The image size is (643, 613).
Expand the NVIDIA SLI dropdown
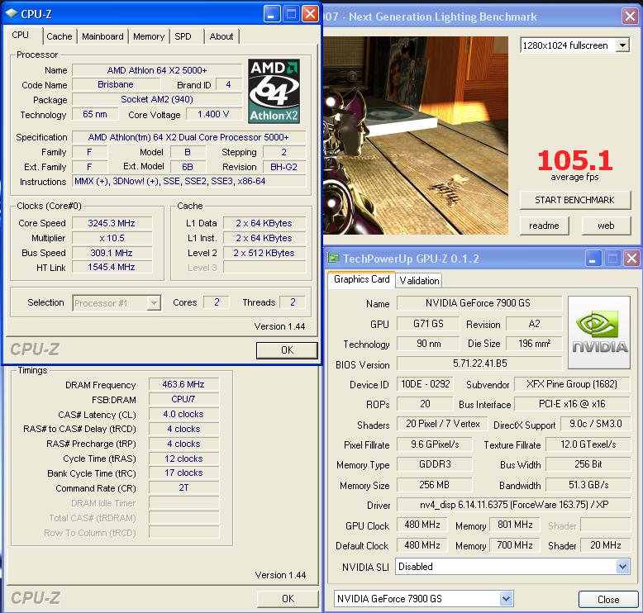pos(622,567)
